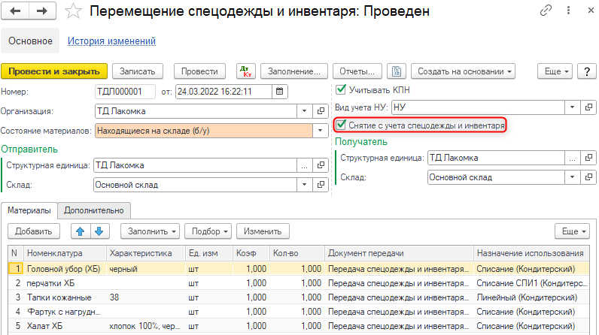Click the back navigation arrow
The width and height of the screenshot is (599, 335).
pos(17,11)
